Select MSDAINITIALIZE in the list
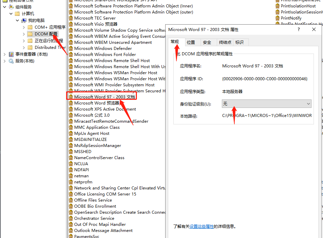 point(90,140)
